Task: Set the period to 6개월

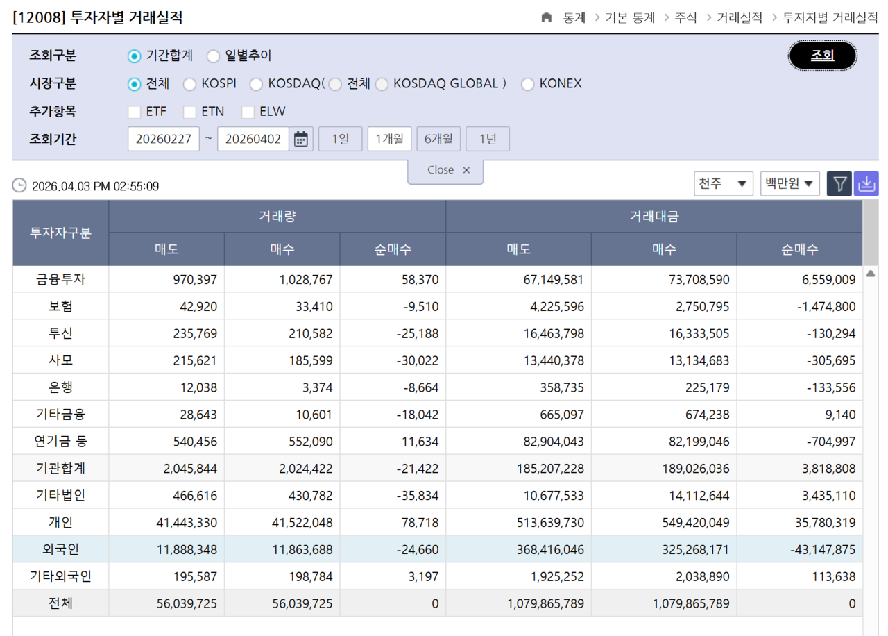Action: 438,139
